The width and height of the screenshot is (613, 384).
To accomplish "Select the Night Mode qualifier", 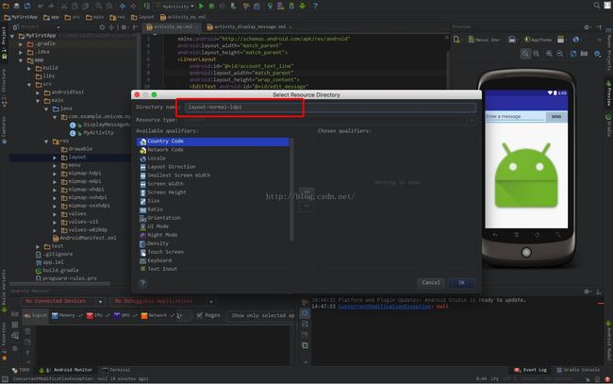I will (213, 235).
